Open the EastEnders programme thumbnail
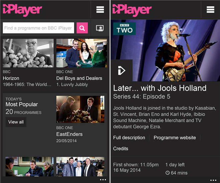The height and width of the screenshot is (183, 220). tap(80, 109)
